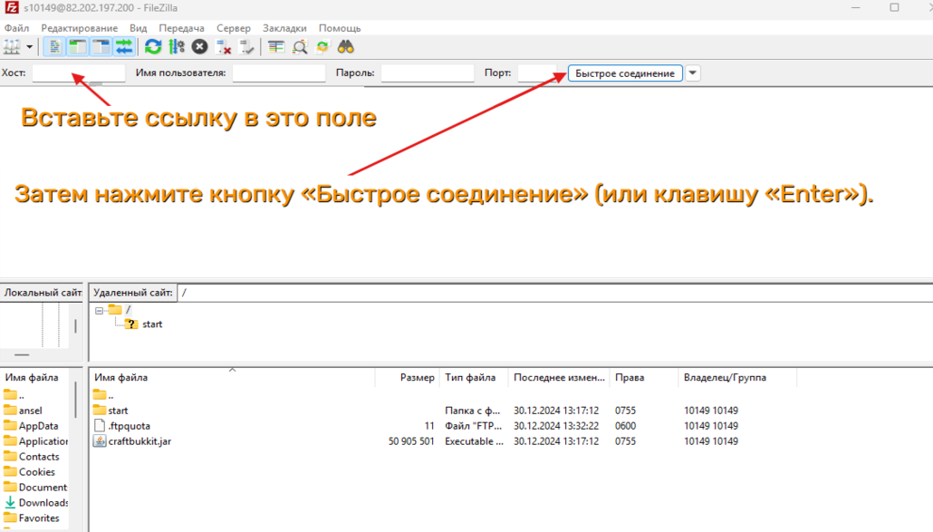Select the ansel local folder
The width and height of the screenshot is (933, 532).
point(23,411)
